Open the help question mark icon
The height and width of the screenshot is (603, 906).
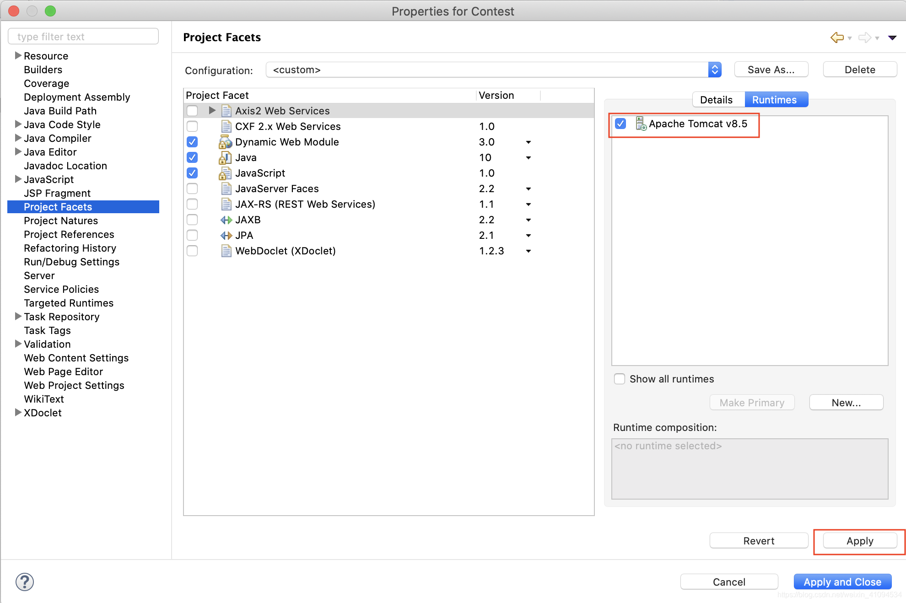click(25, 581)
